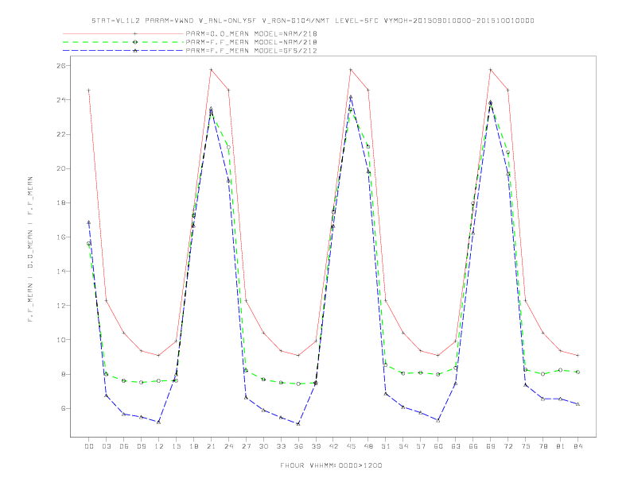Click x-axis forecast hour label 09

142,446
